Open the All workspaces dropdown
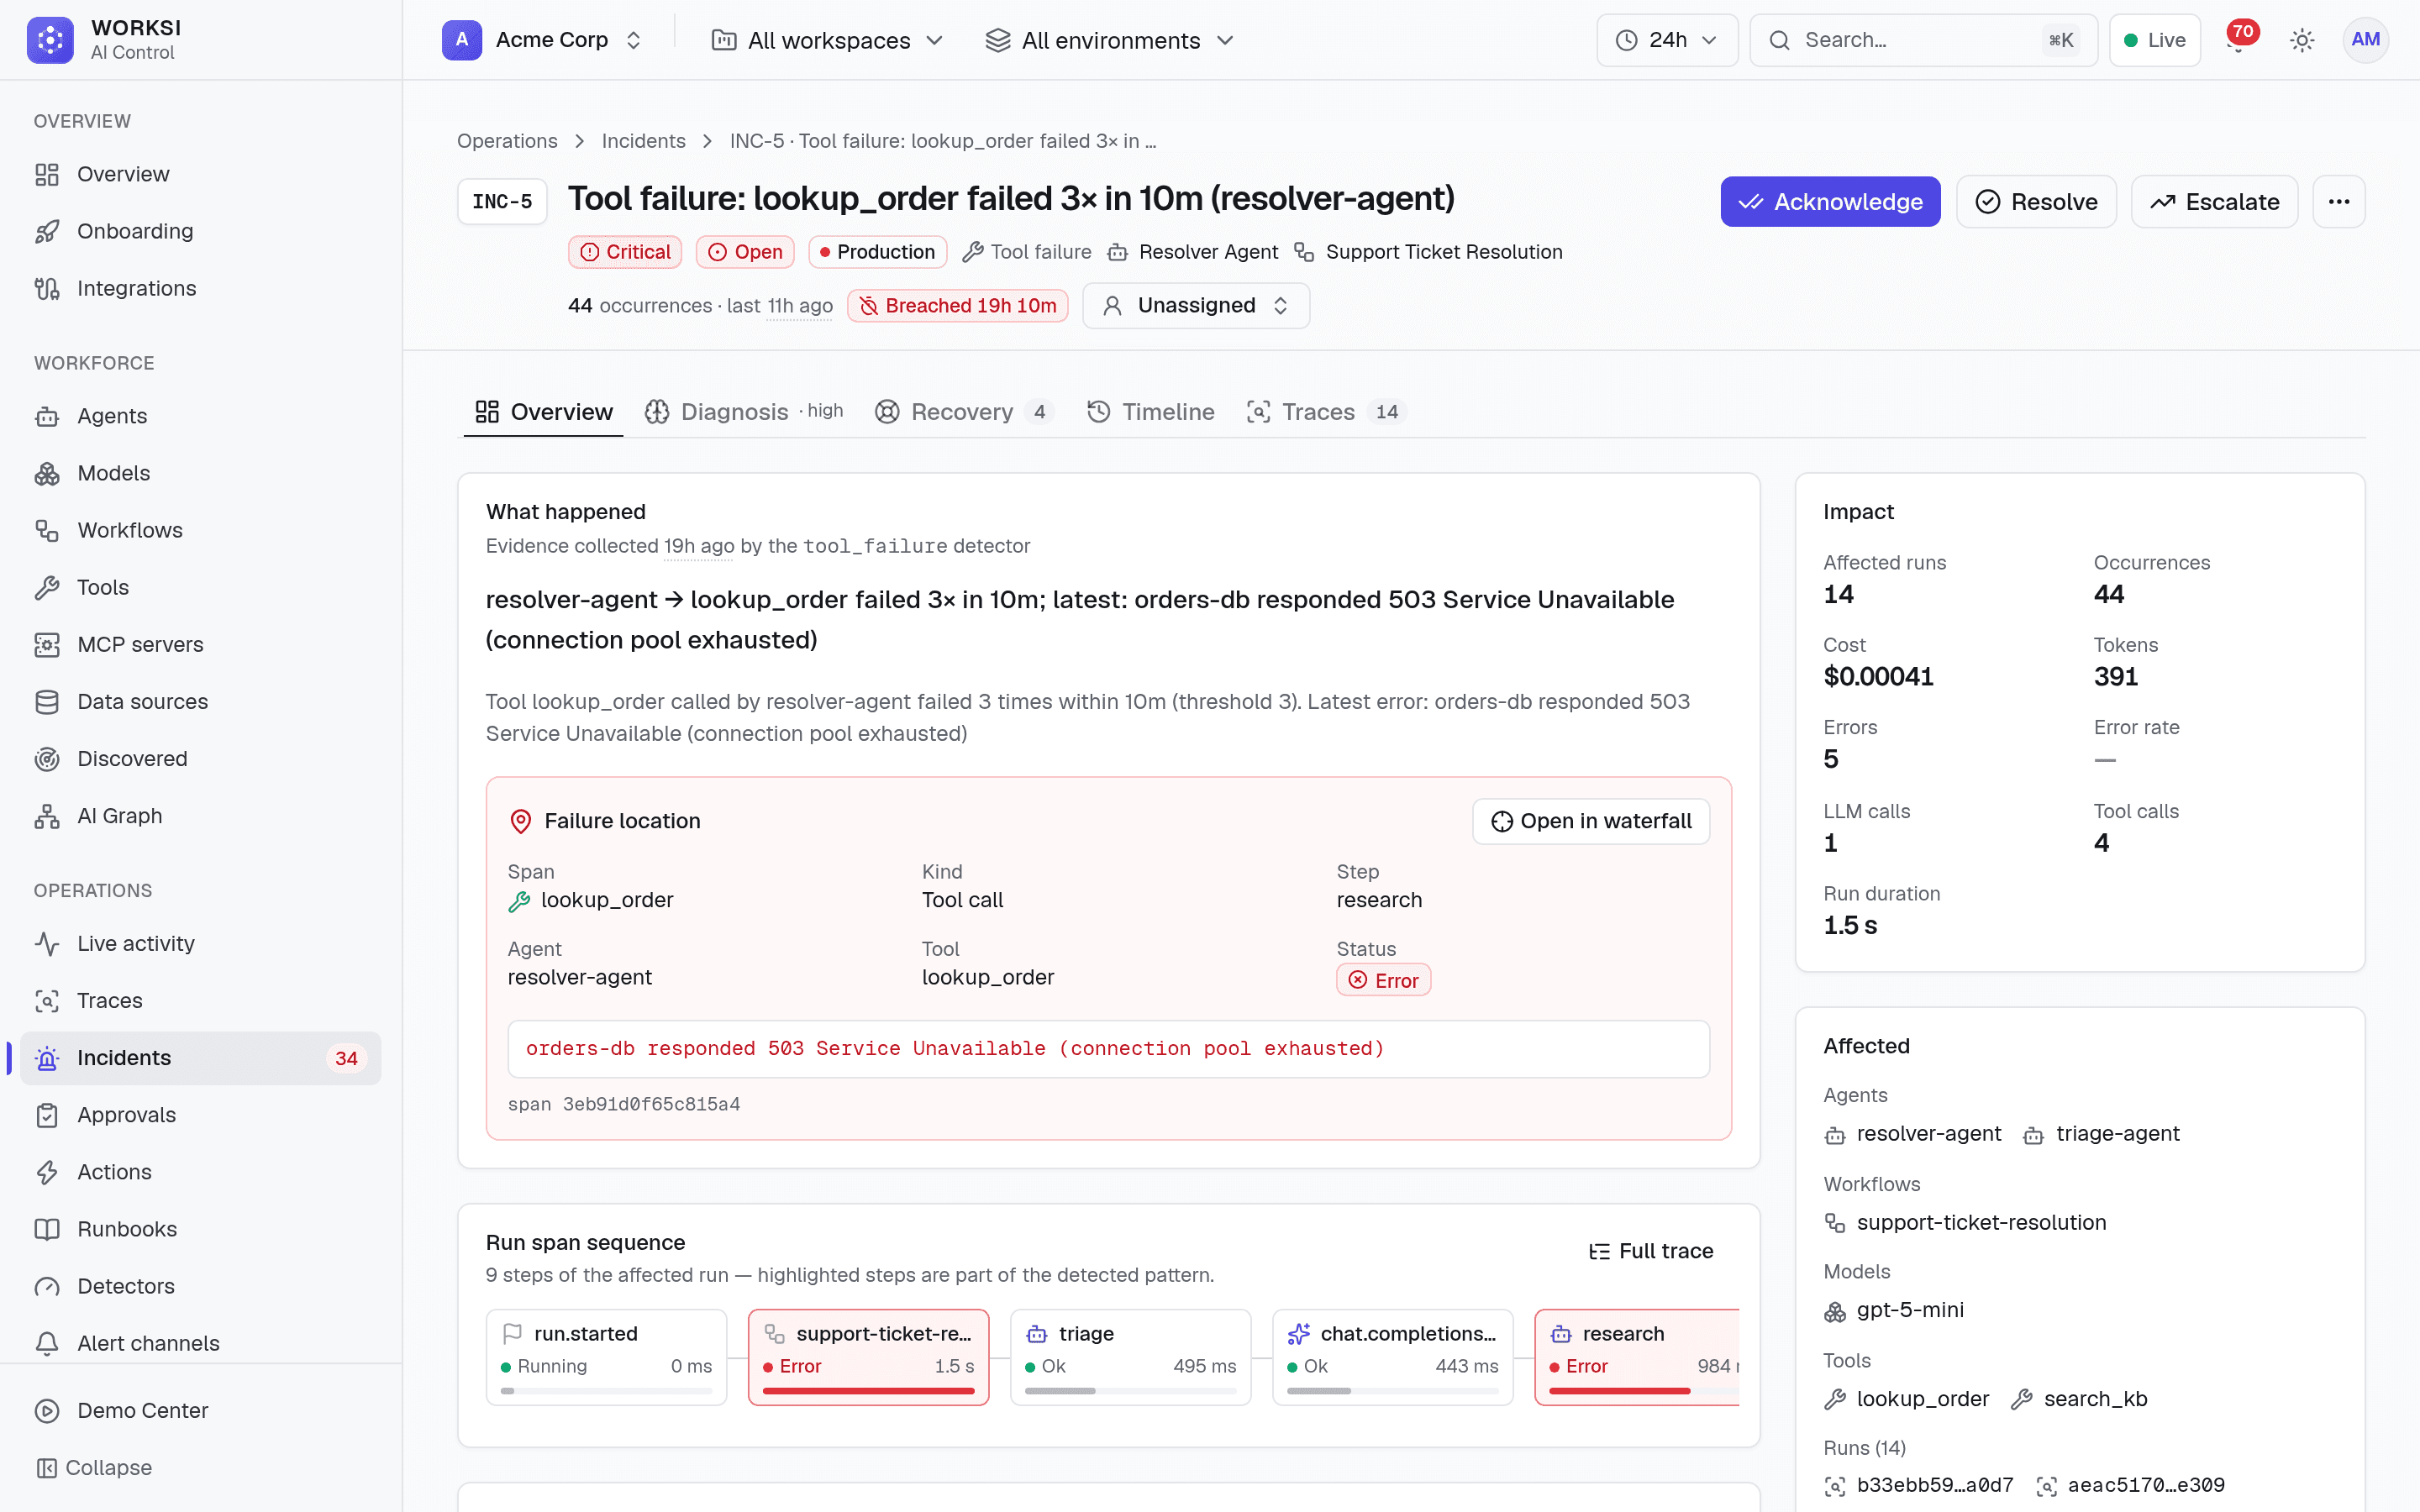The width and height of the screenshot is (2420, 1512). tap(828, 40)
